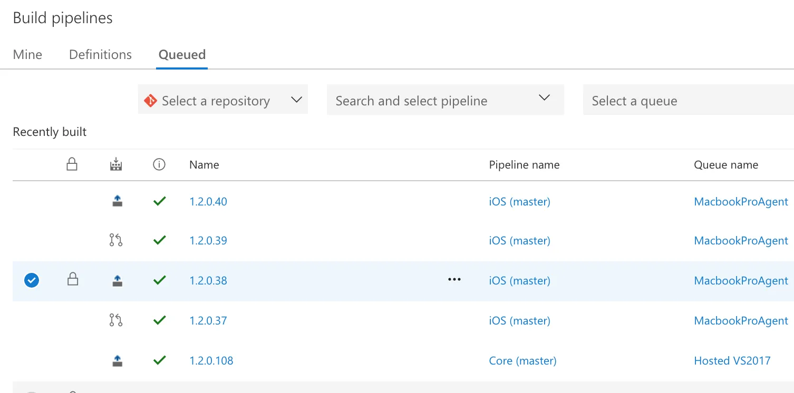
Task: Click the build reason factory column header icon
Action: (x=116, y=165)
